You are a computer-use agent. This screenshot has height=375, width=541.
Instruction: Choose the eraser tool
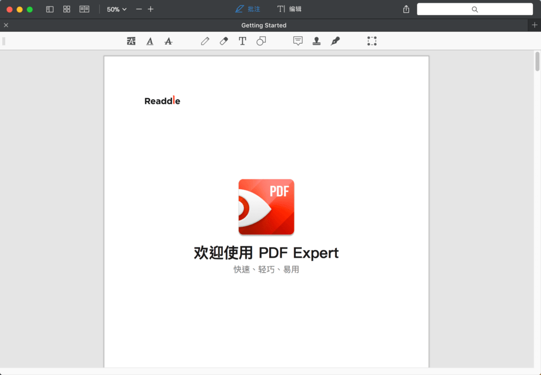point(224,41)
